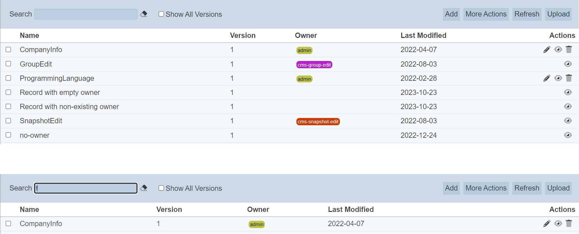Focus the empty search field in the upper panel

(86, 14)
